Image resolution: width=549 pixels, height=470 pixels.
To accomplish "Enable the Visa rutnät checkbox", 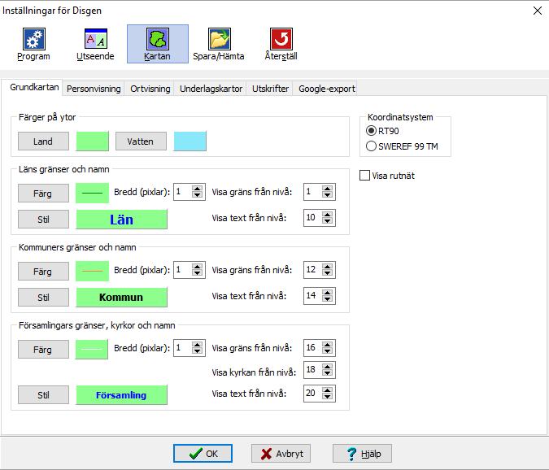I will [x=387, y=176].
